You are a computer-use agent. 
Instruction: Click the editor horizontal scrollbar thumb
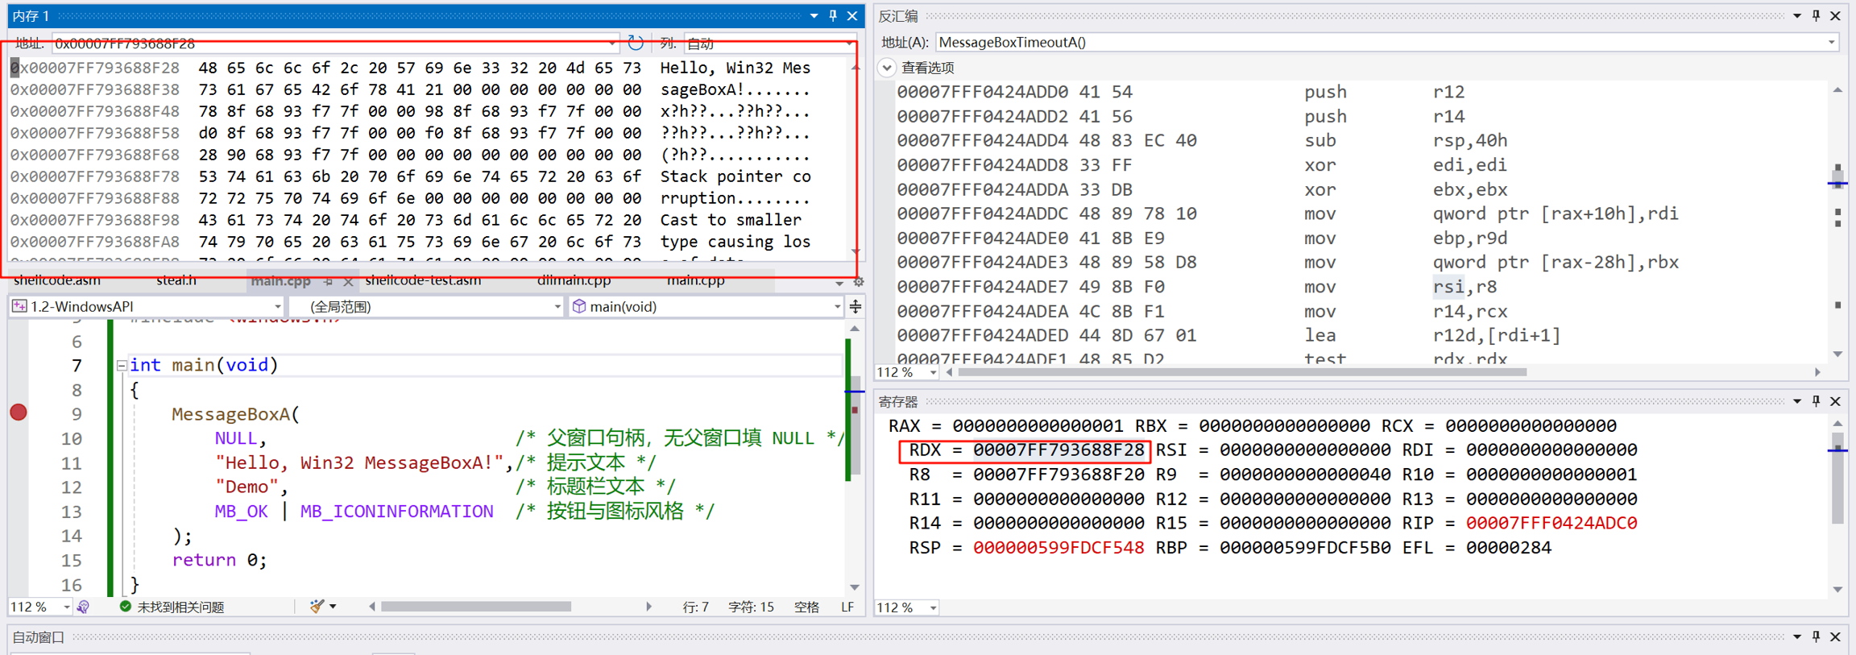click(475, 607)
